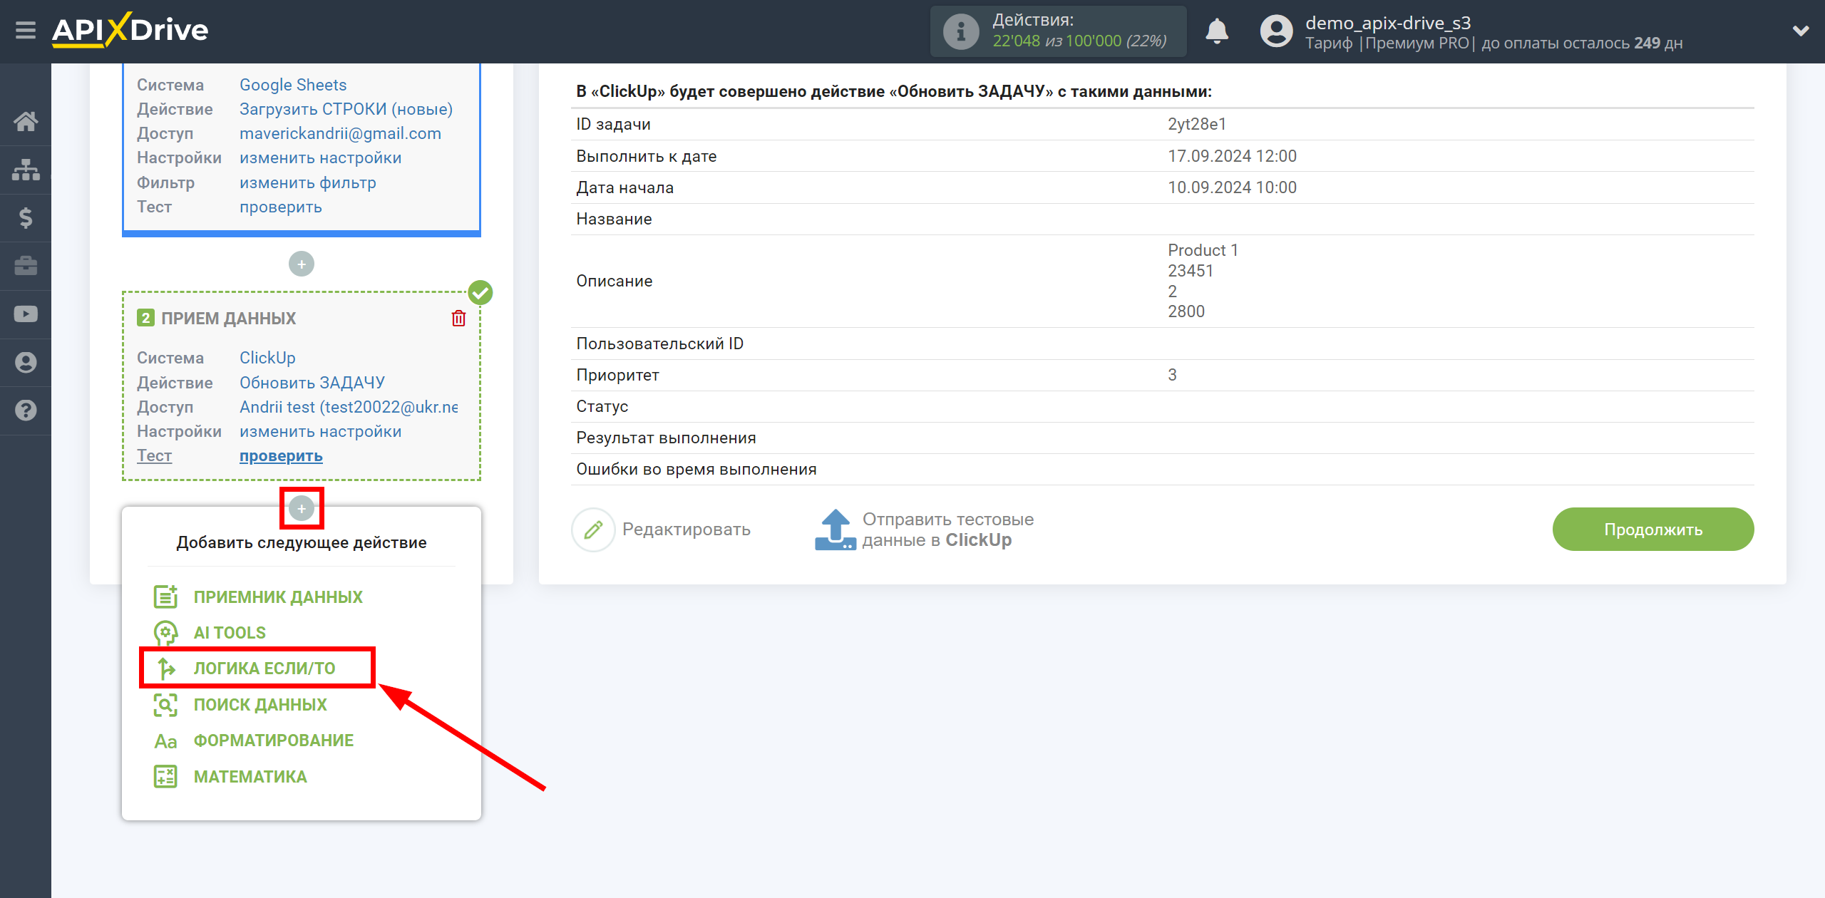Click plus button below ClickUp block
The width and height of the screenshot is (1825, 898).
(302, 509)
